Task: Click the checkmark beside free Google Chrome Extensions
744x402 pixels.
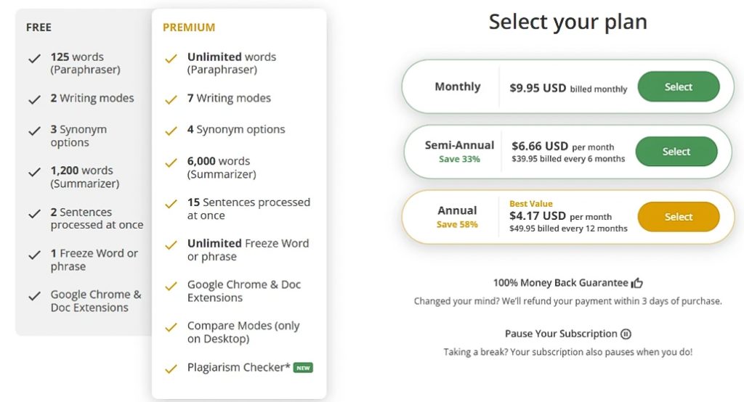Action: pyautogui.click(x=34, y=296)
